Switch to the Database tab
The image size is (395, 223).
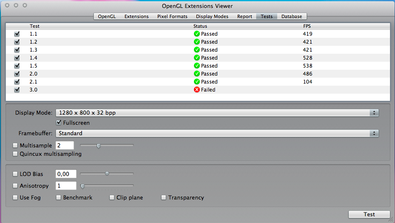292,16
